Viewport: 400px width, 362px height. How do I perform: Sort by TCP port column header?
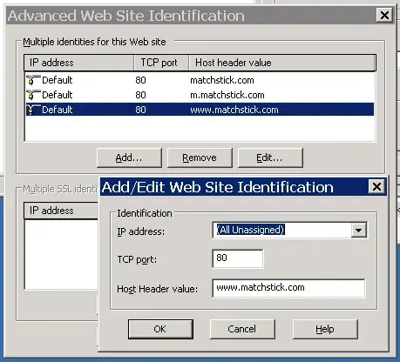tap(161, 63)
